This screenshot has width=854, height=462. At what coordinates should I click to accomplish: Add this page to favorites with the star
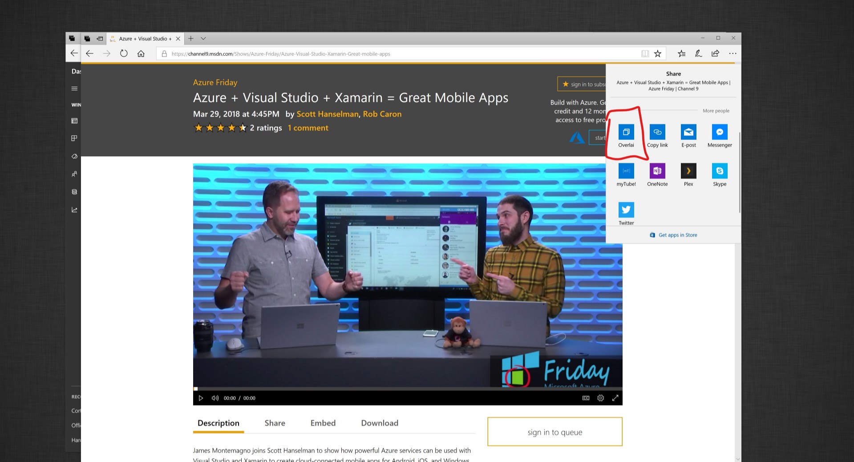click(658, 54)
